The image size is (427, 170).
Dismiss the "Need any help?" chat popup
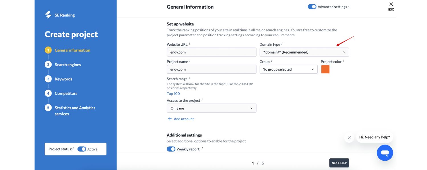349,138
